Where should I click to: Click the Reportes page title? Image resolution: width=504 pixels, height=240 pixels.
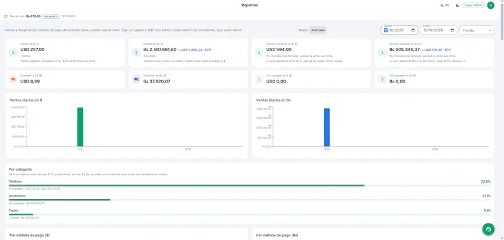point(249,5)
